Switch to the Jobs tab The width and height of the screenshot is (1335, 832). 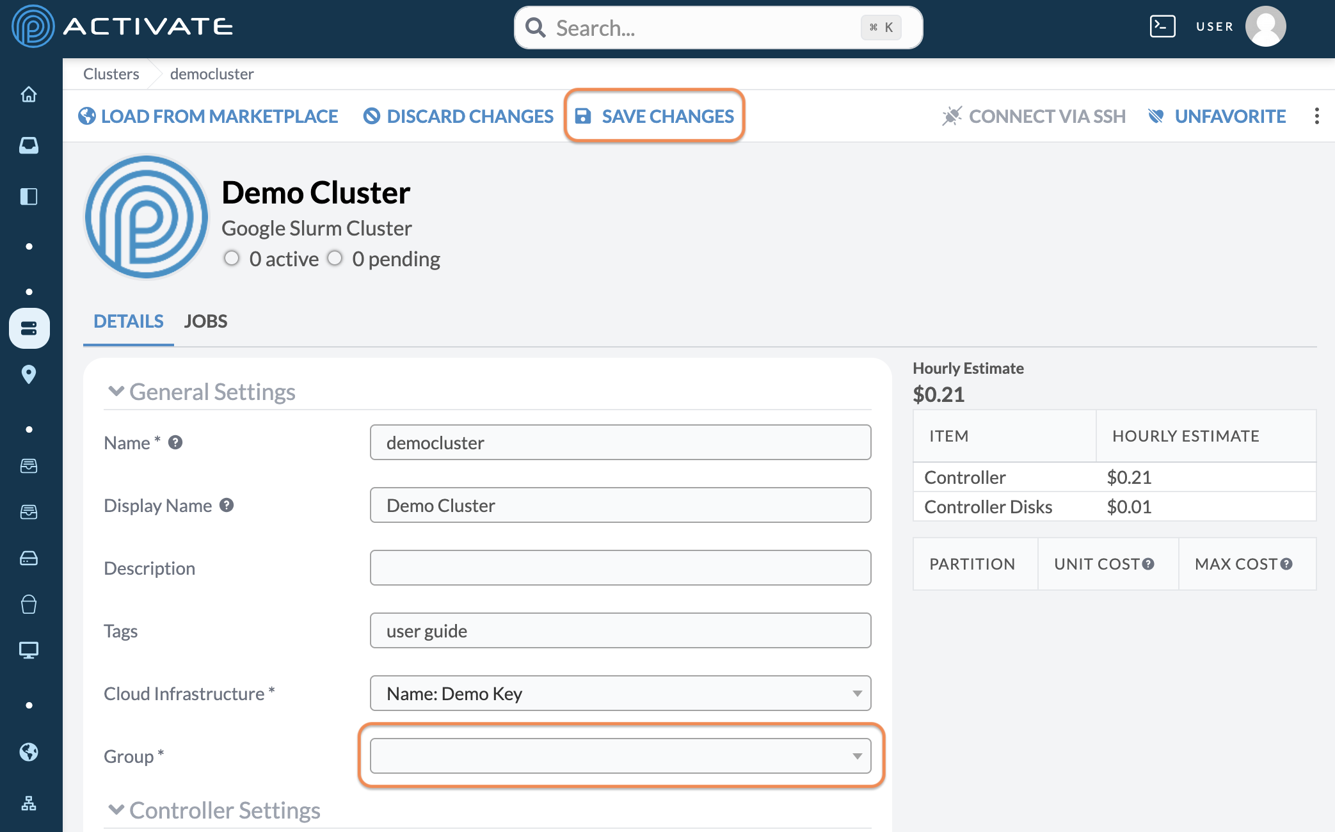pos(205,321)
